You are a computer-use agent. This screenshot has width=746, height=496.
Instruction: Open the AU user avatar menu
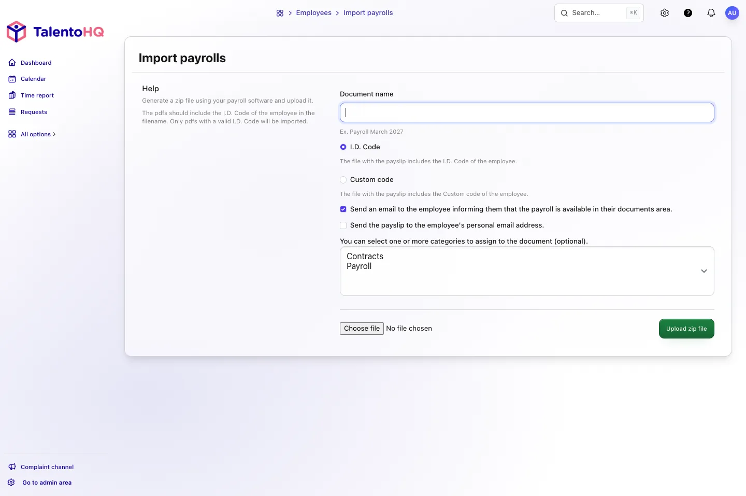(x=732, y=13)
